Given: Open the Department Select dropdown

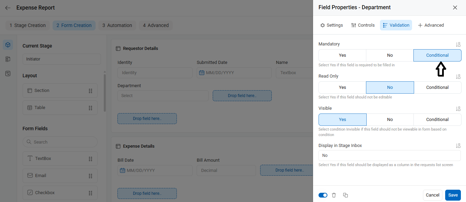Looking at the screenshot, I should tap(163, 96).
